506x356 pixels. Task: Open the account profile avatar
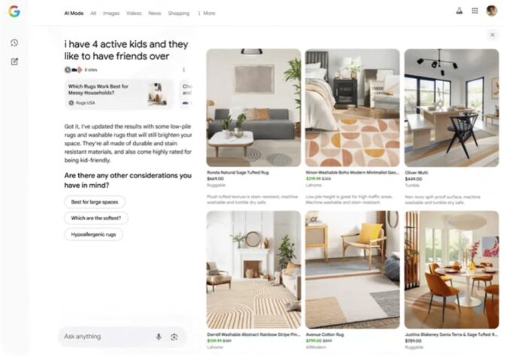(x=492, y=11)
